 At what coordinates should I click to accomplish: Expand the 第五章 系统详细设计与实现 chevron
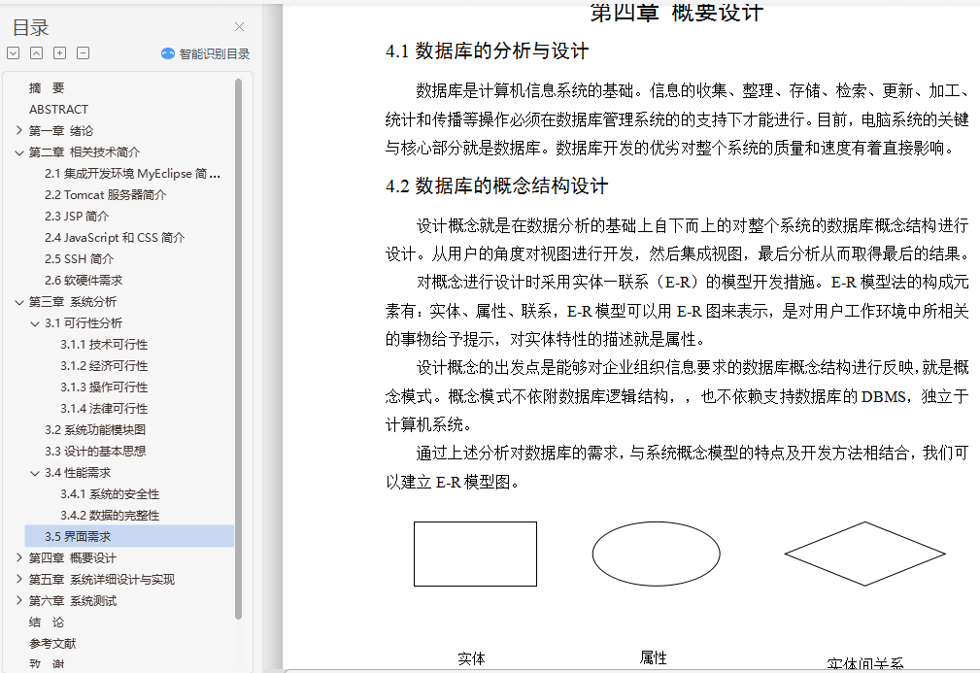(18, 579)
